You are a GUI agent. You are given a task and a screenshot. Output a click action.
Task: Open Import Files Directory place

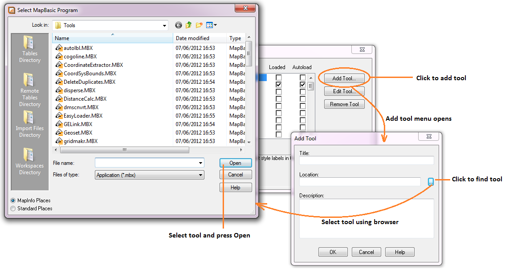pos(29,124)
